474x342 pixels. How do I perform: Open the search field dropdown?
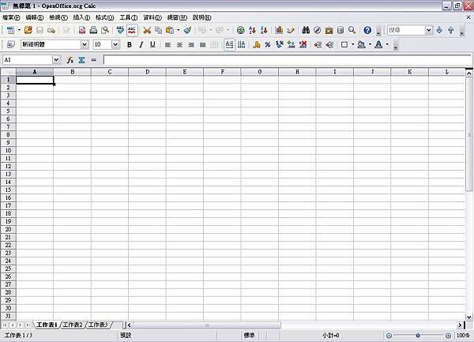[x=429, y=30]
